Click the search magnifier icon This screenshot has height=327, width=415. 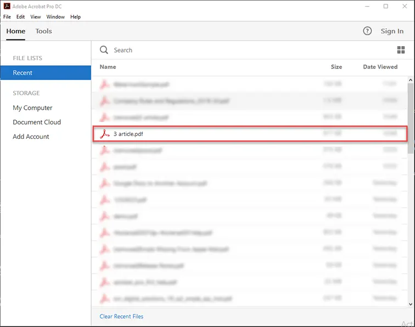[104, 50]
